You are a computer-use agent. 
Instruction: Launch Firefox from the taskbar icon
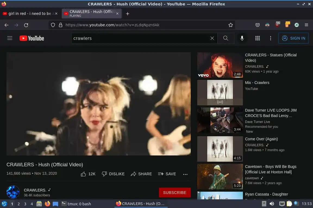(x=47, y=204)
